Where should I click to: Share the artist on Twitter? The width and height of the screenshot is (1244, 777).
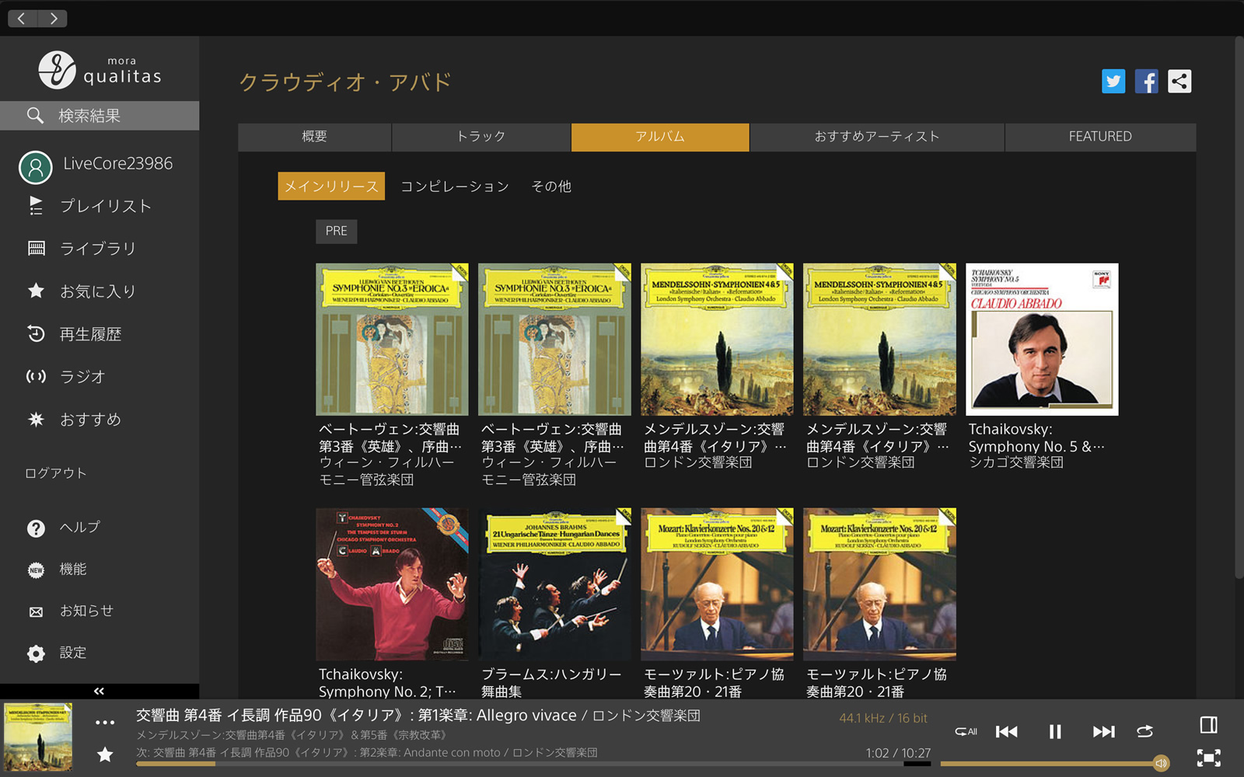pyautogui.click(x=1113, y=82)
